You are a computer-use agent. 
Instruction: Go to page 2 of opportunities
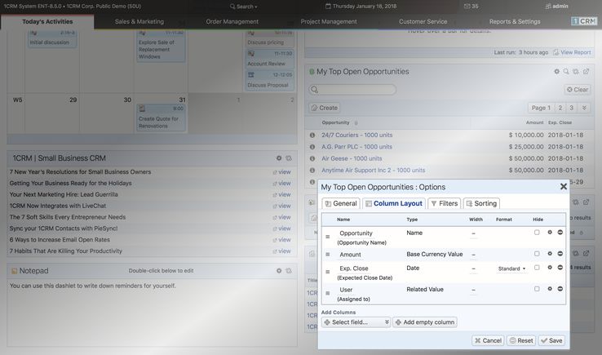tap(560, 108)
